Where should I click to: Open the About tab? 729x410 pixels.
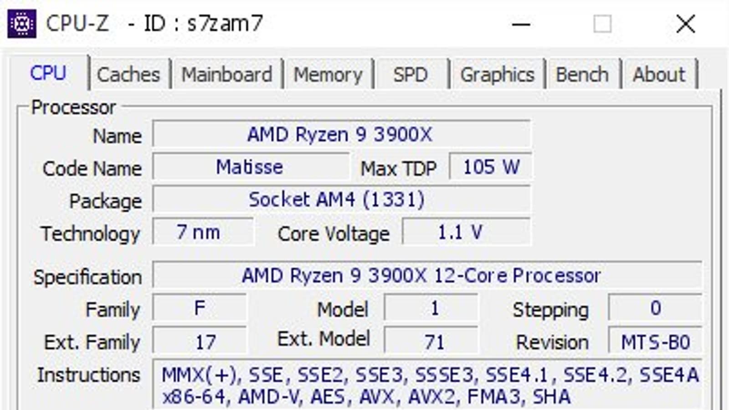[659, 74]
